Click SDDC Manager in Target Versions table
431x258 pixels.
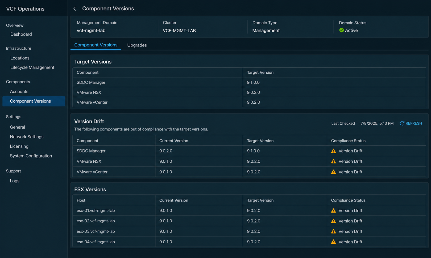click(x=91, y=82)
